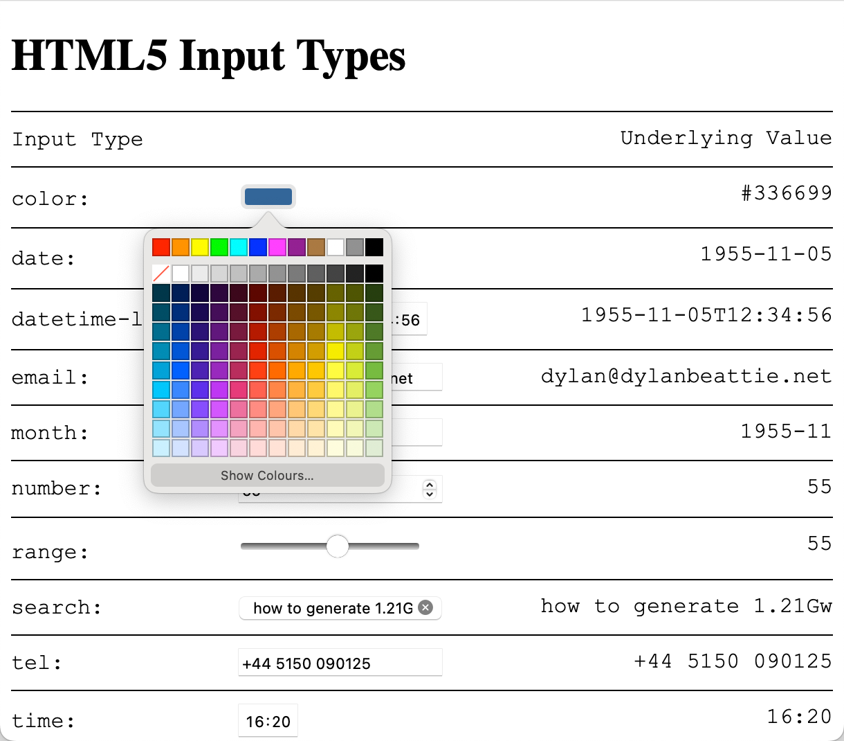This screenshot has height=741, width=844.
Task: Click the time input showing 16:20
Action: point(268,720)
